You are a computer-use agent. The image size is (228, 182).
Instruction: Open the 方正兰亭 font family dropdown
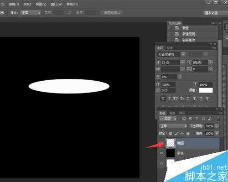pos(183,54)
